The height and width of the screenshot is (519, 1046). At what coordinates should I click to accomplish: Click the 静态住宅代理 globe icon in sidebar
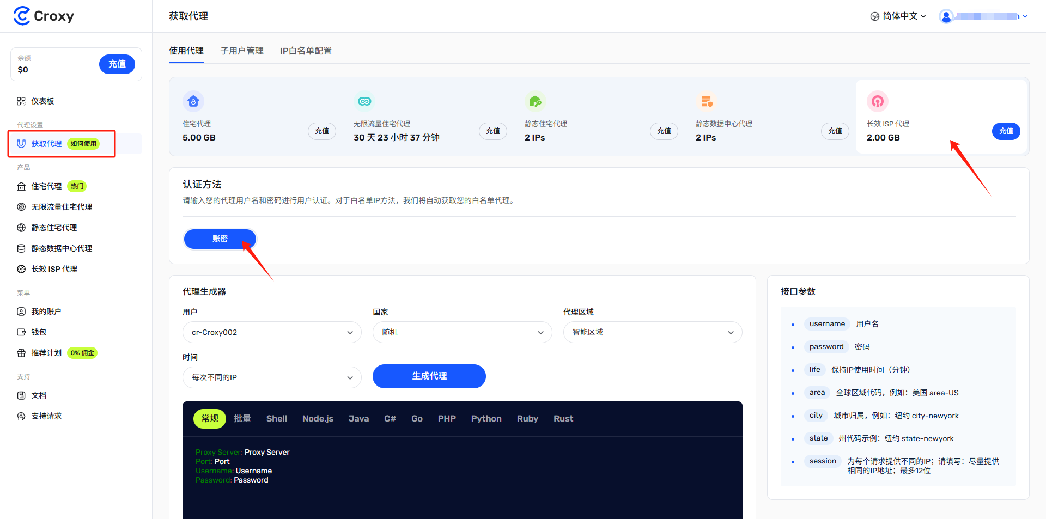coord(21,228)
